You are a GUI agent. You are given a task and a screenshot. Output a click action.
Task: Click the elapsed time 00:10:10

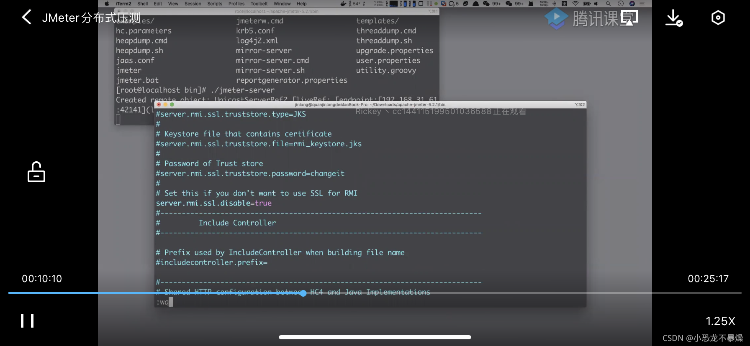[42, 279]
